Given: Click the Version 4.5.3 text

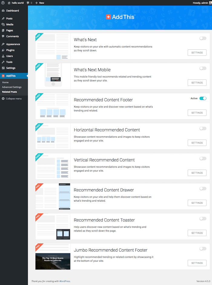Looking at the screenshot, I should (203, 281).
